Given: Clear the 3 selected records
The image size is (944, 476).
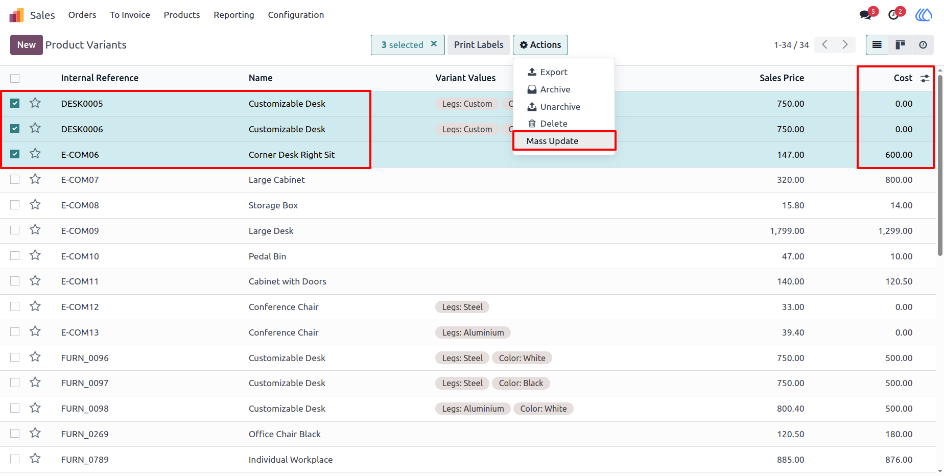Looking at the screenshot, I should pos(434,44).
